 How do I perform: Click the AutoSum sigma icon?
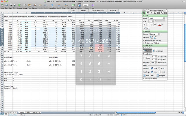pyautogui.click(x=52, y=5)
